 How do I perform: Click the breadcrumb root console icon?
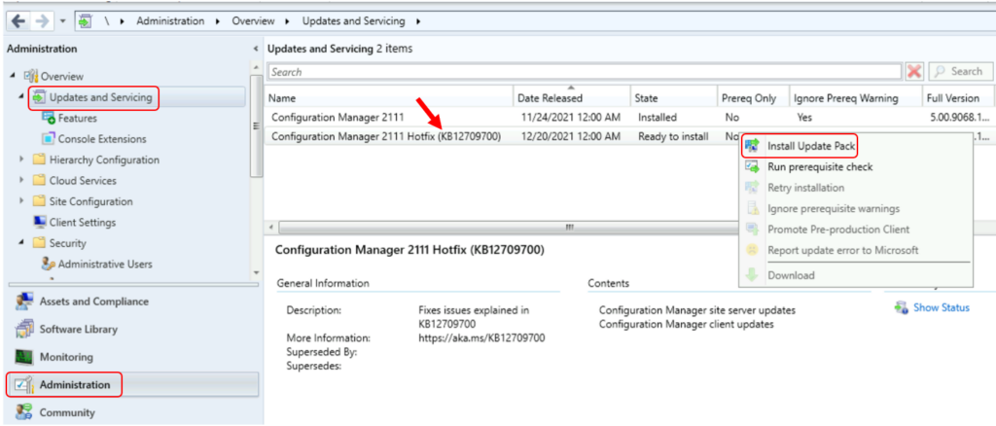click(x=85, y=21)
